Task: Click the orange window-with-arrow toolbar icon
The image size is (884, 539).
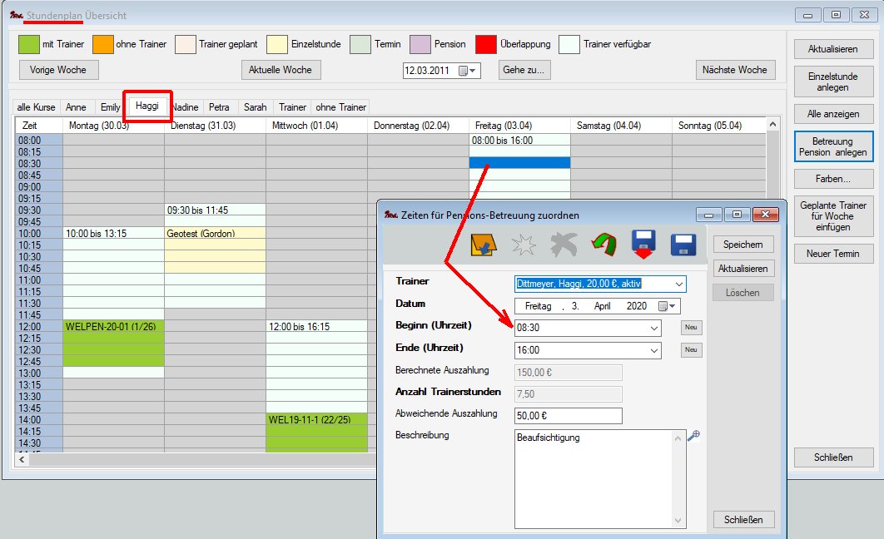Action: point(484,245)
